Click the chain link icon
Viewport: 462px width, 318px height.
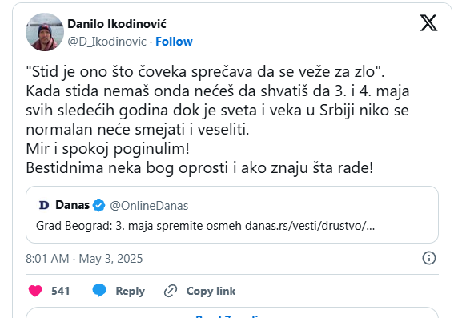(171, 291)
